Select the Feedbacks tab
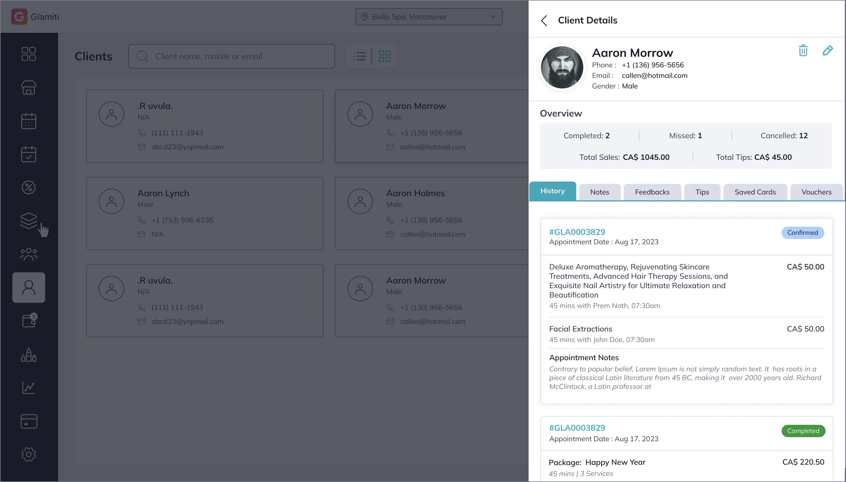Viewport: 846px width, 482px height. click(x=652, y=192)
